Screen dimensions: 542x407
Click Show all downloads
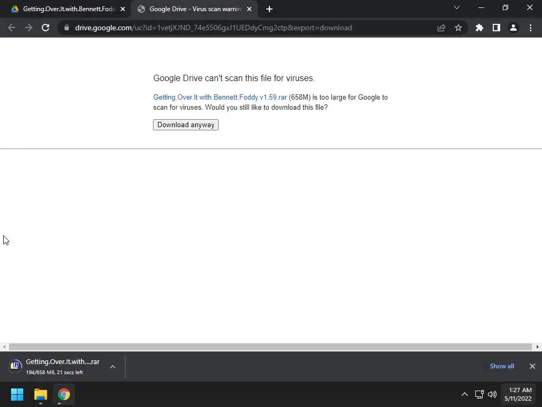502,366
